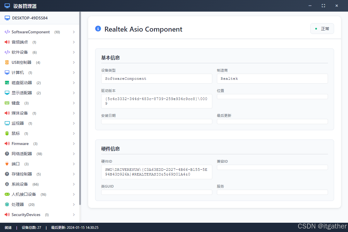Click the computer icon beside DESKTOP-49D5S84

point(7,18)
